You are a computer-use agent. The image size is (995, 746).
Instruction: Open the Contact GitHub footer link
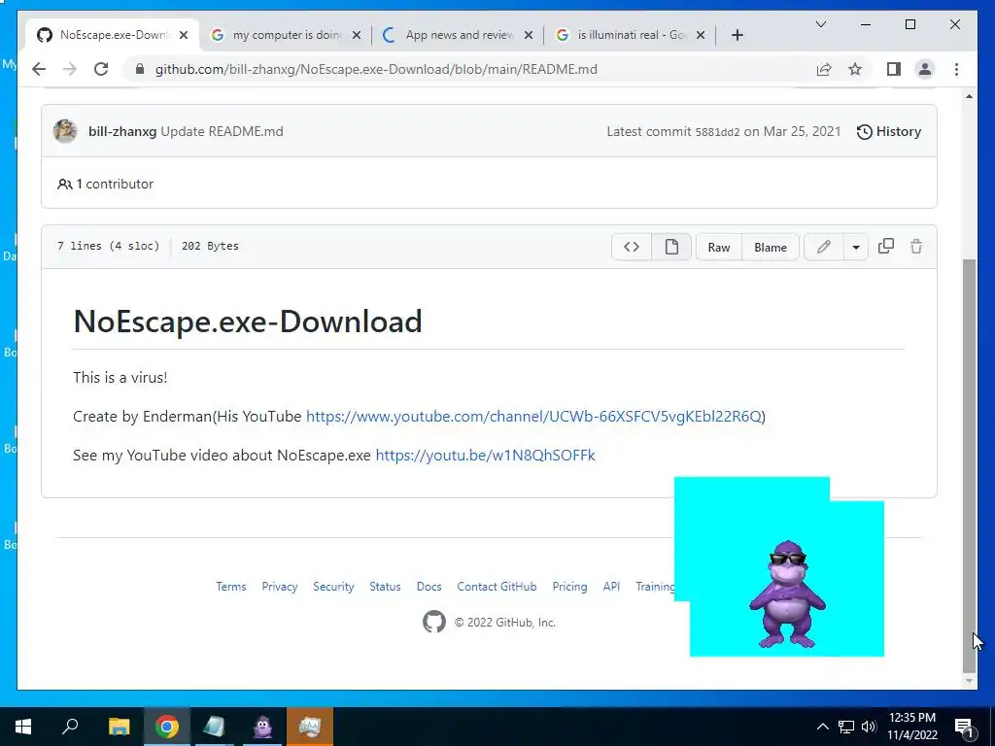497,586
